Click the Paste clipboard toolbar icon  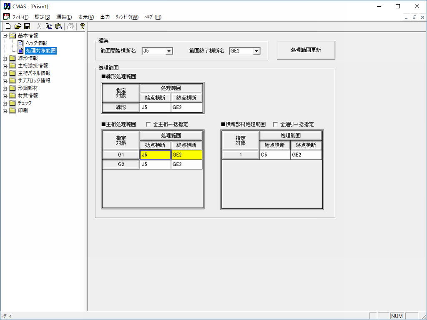(x=58, y=26)
